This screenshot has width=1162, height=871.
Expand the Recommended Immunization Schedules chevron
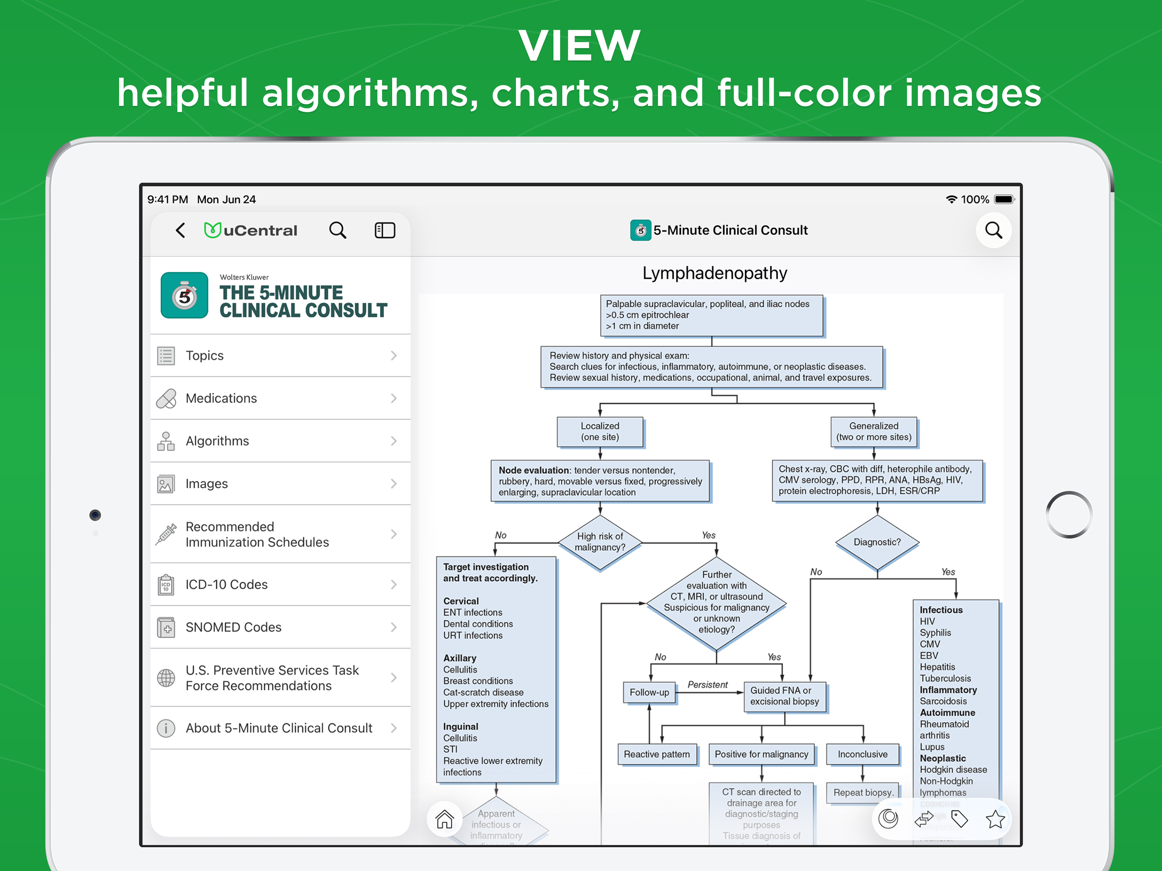point(393,534)
